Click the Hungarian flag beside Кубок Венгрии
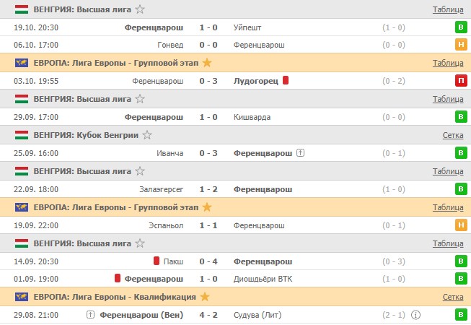The height and width of the screenshot is (325, 471). click(x=22, y=135)
